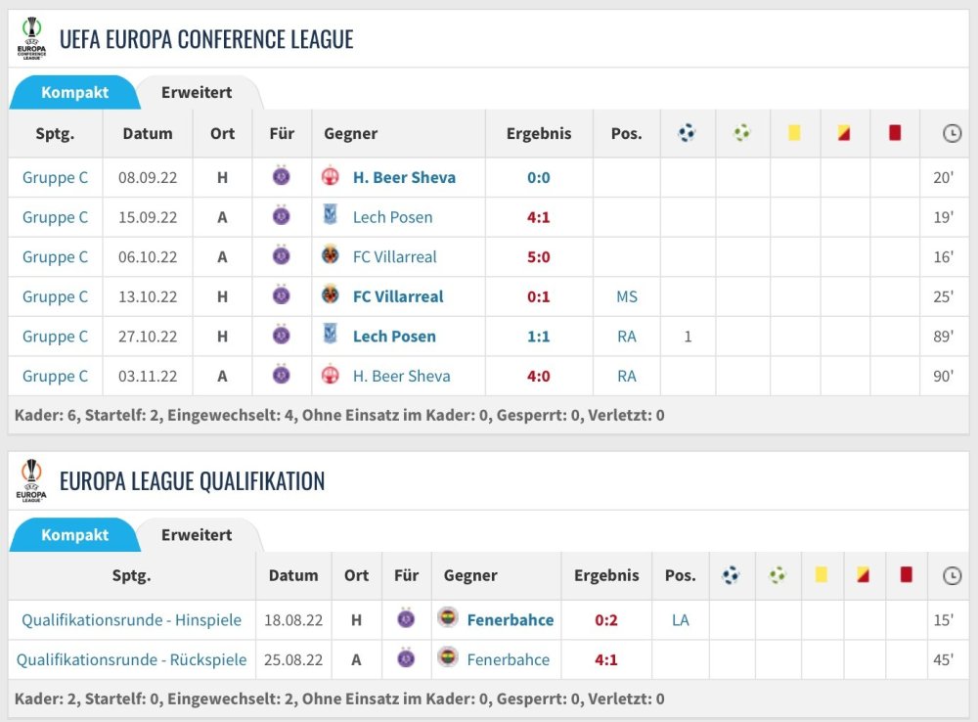The height and width of the screenshot is (722, 978).
Task: Select Kompakt tab in Europa League Qualifikation section
Action: pyautogui.click(x=74, y=535)
